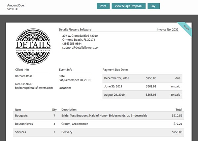The height and width of the screenshot is (141, 198).
Task: Click the quantity 7 for Bouquets
Action: tap(54, 116)
